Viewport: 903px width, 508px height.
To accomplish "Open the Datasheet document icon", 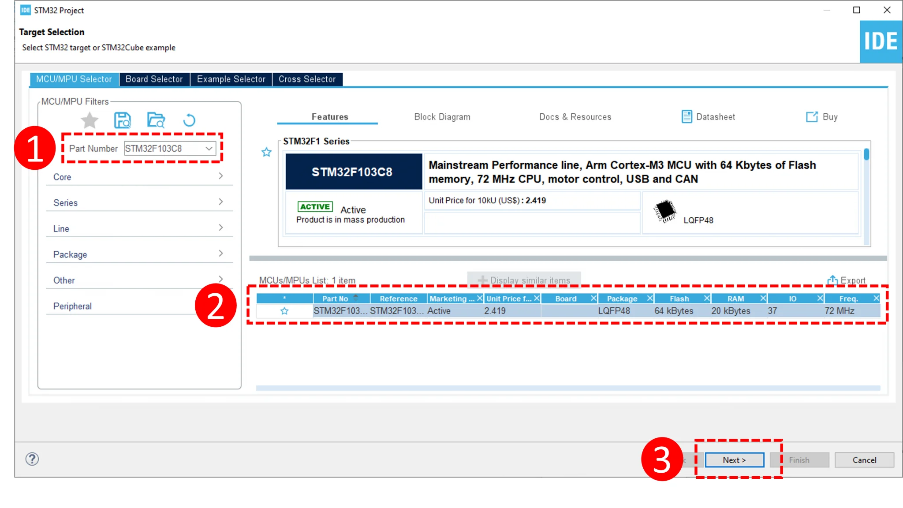I will pos(687,117).
